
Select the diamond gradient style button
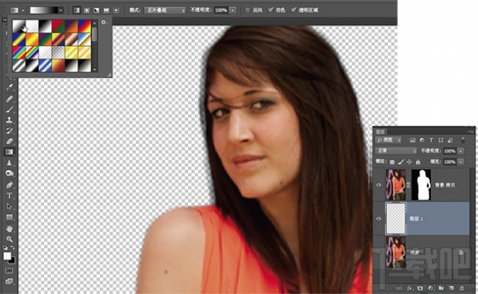116,10
